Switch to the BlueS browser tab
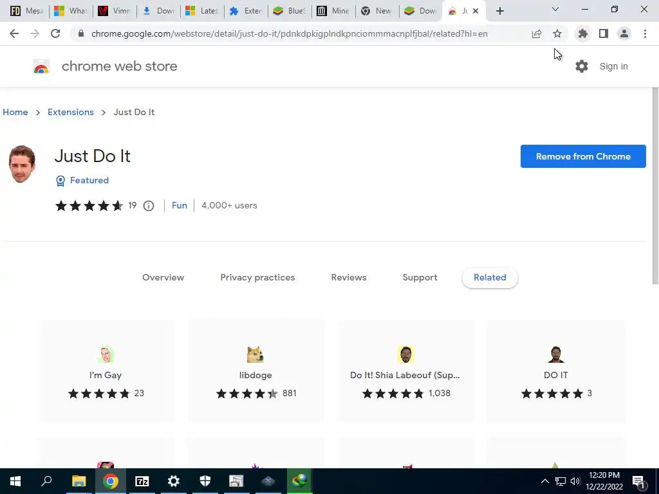This screenshot has height=494, width=659. pyautogui.click(x=290, y=11)
